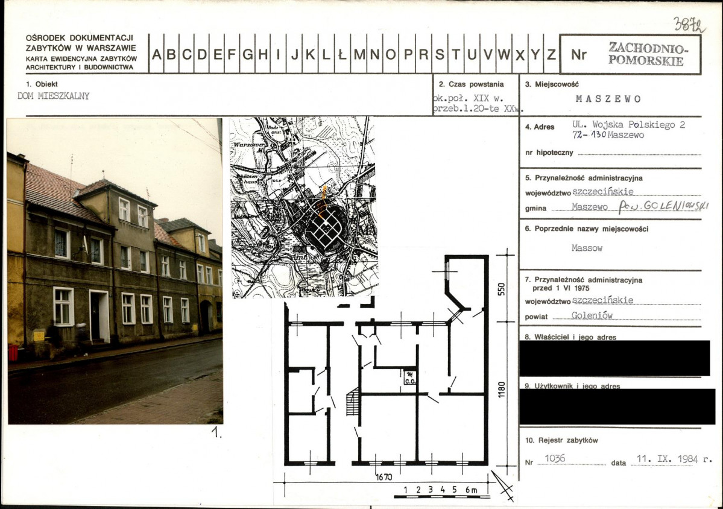Click the letter G box
The image size is (723, 509).
248,54
